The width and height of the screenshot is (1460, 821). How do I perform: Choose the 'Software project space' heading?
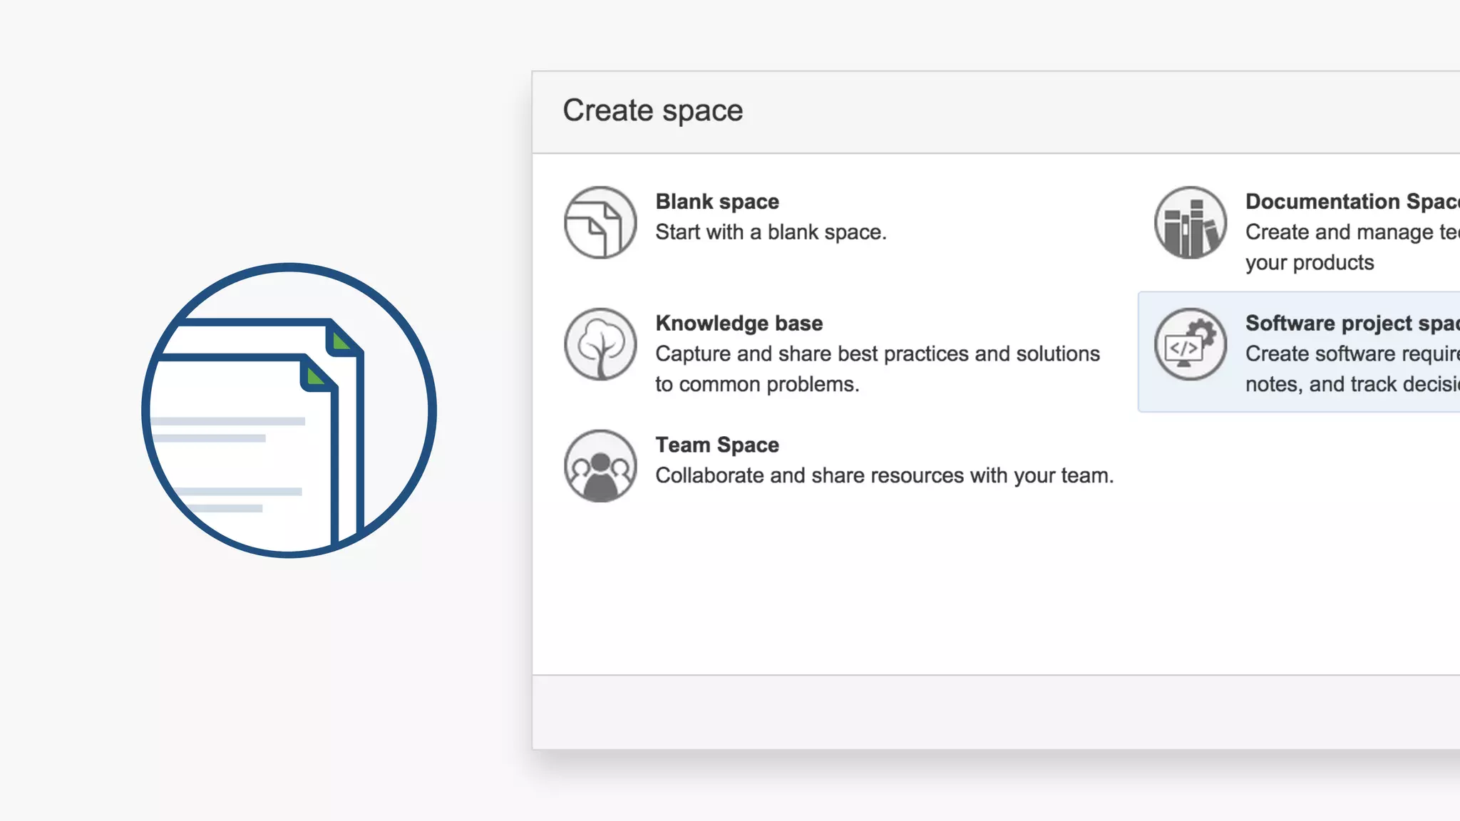pos(1351,324)
